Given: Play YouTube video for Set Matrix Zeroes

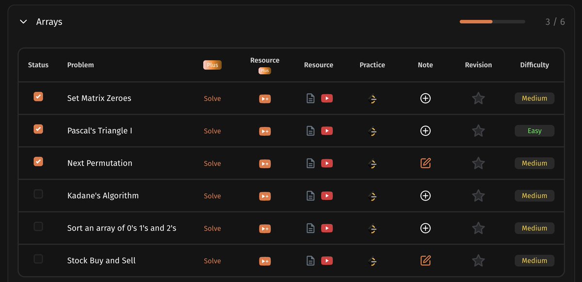Looking at the screenshot, I should tap(327, 98).
